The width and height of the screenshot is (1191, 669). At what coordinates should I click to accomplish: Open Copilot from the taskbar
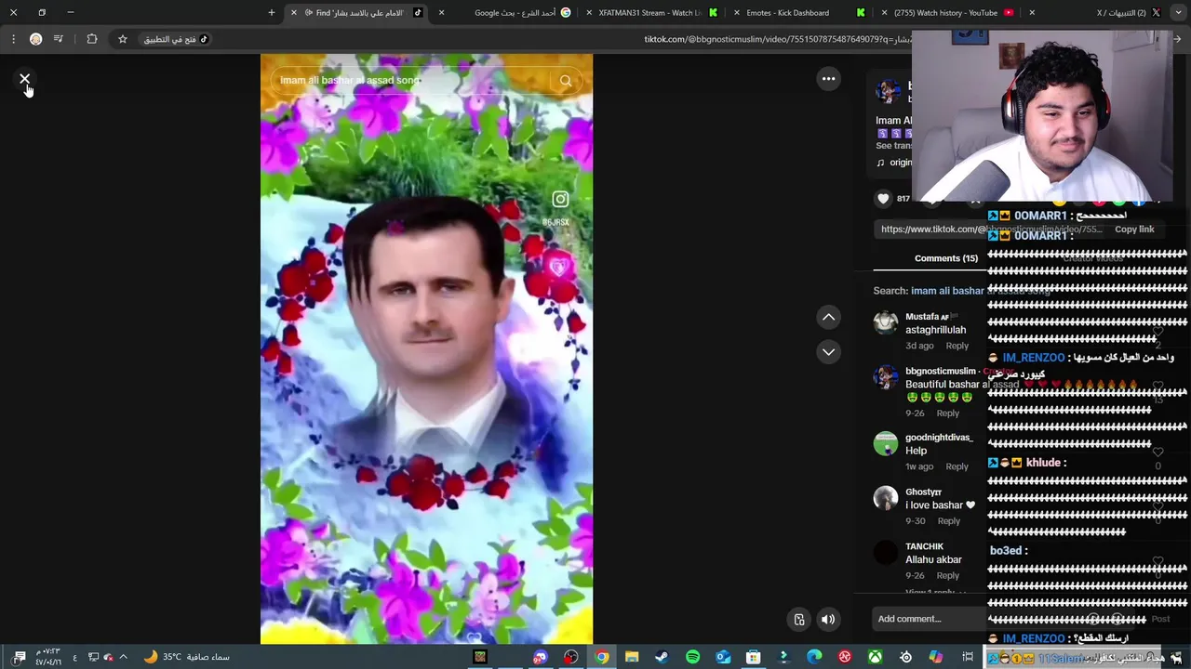coord(936,657)
